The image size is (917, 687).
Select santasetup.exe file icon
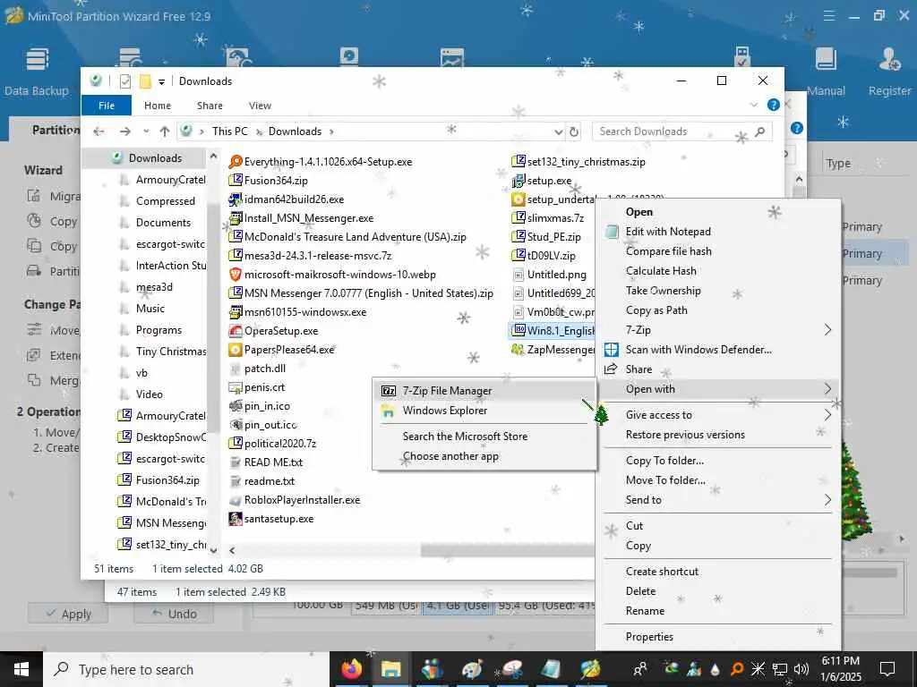tap(236, 519)
